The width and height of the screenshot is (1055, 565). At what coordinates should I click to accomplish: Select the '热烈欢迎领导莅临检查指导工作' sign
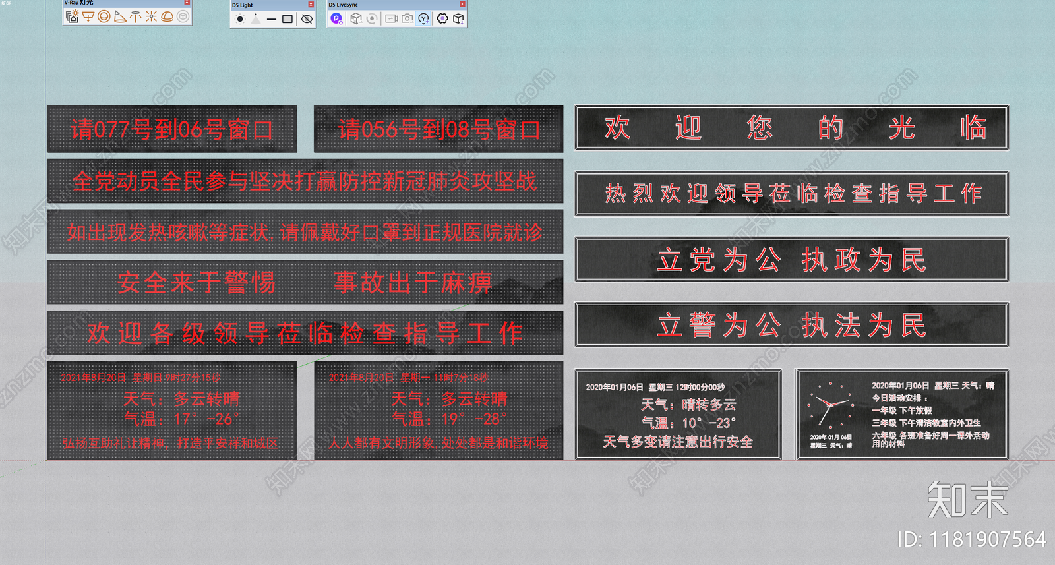click(792, 194)
